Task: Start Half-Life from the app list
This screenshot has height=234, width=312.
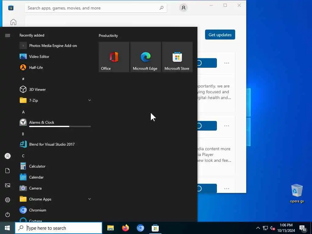Action: (x=55, y=68)
